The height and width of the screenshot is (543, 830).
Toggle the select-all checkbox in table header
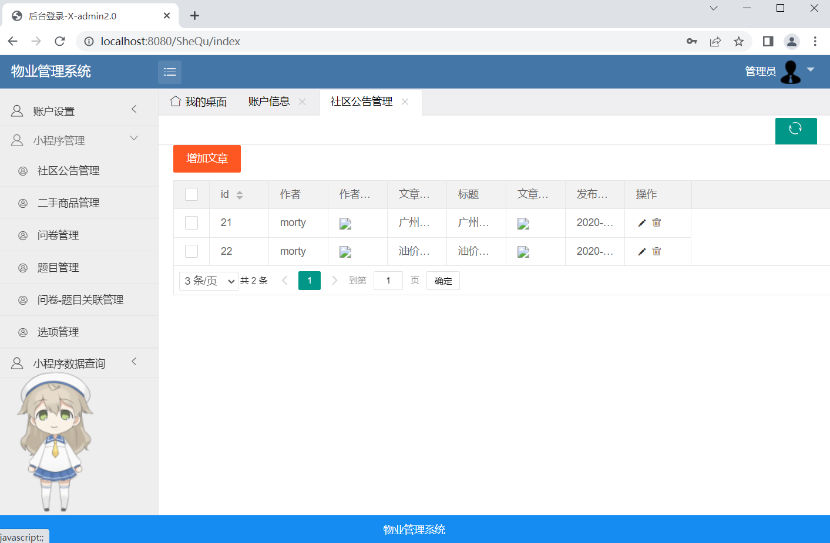tap(191, 194)
